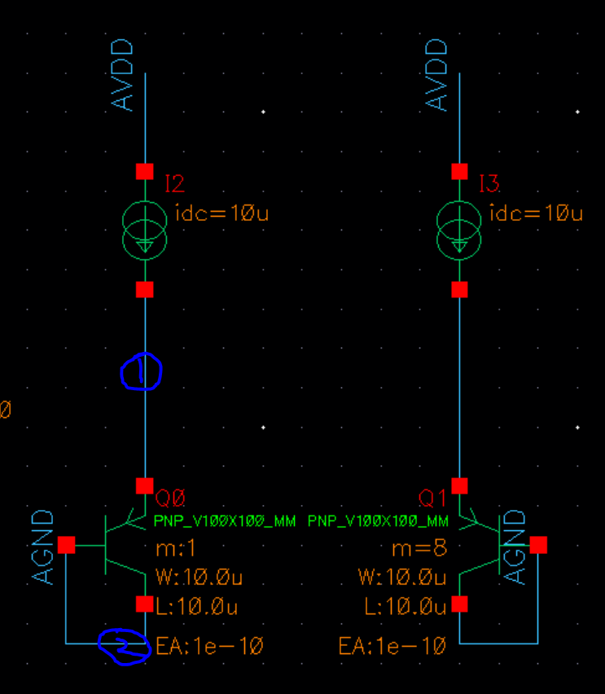
Task: Click the PNP_V100X100_MM model label of Q1
Action: 378,521
